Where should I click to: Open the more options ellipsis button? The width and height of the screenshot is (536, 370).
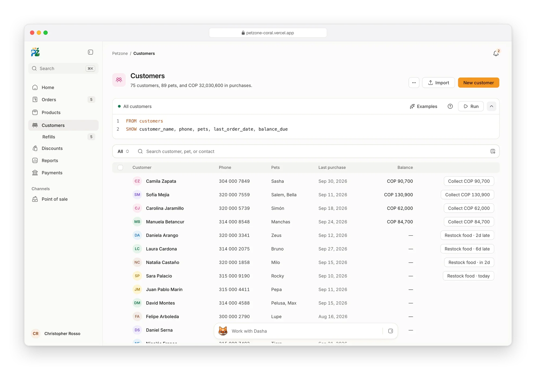414,83
